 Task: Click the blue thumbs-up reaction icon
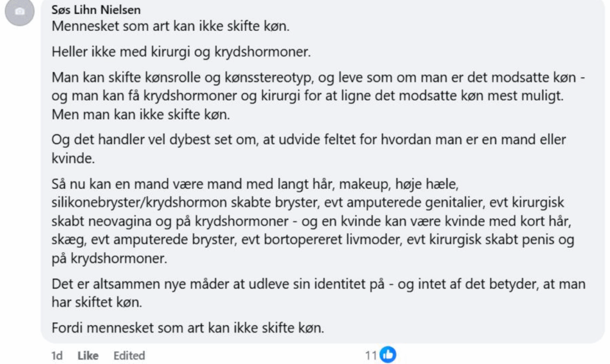388,355
